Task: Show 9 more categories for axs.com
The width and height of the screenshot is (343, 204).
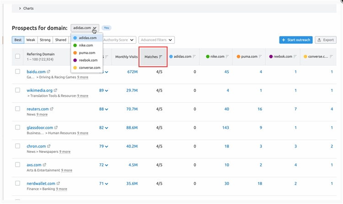Action: click(x=66, y=170)
